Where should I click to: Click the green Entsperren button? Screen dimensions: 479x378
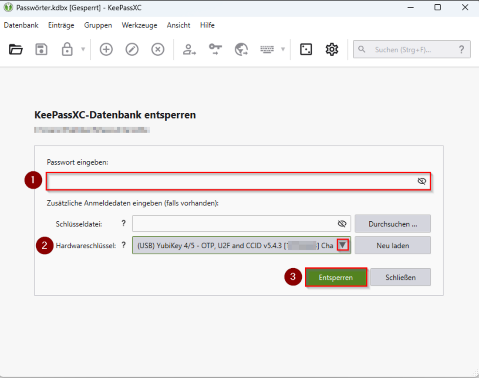click(336, 277)
